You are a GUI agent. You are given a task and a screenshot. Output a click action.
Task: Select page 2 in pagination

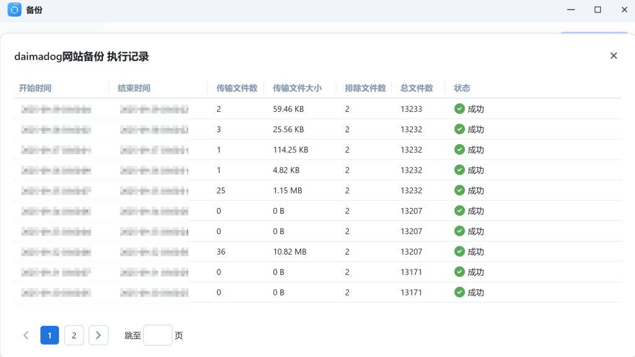(x=74, y=335)
